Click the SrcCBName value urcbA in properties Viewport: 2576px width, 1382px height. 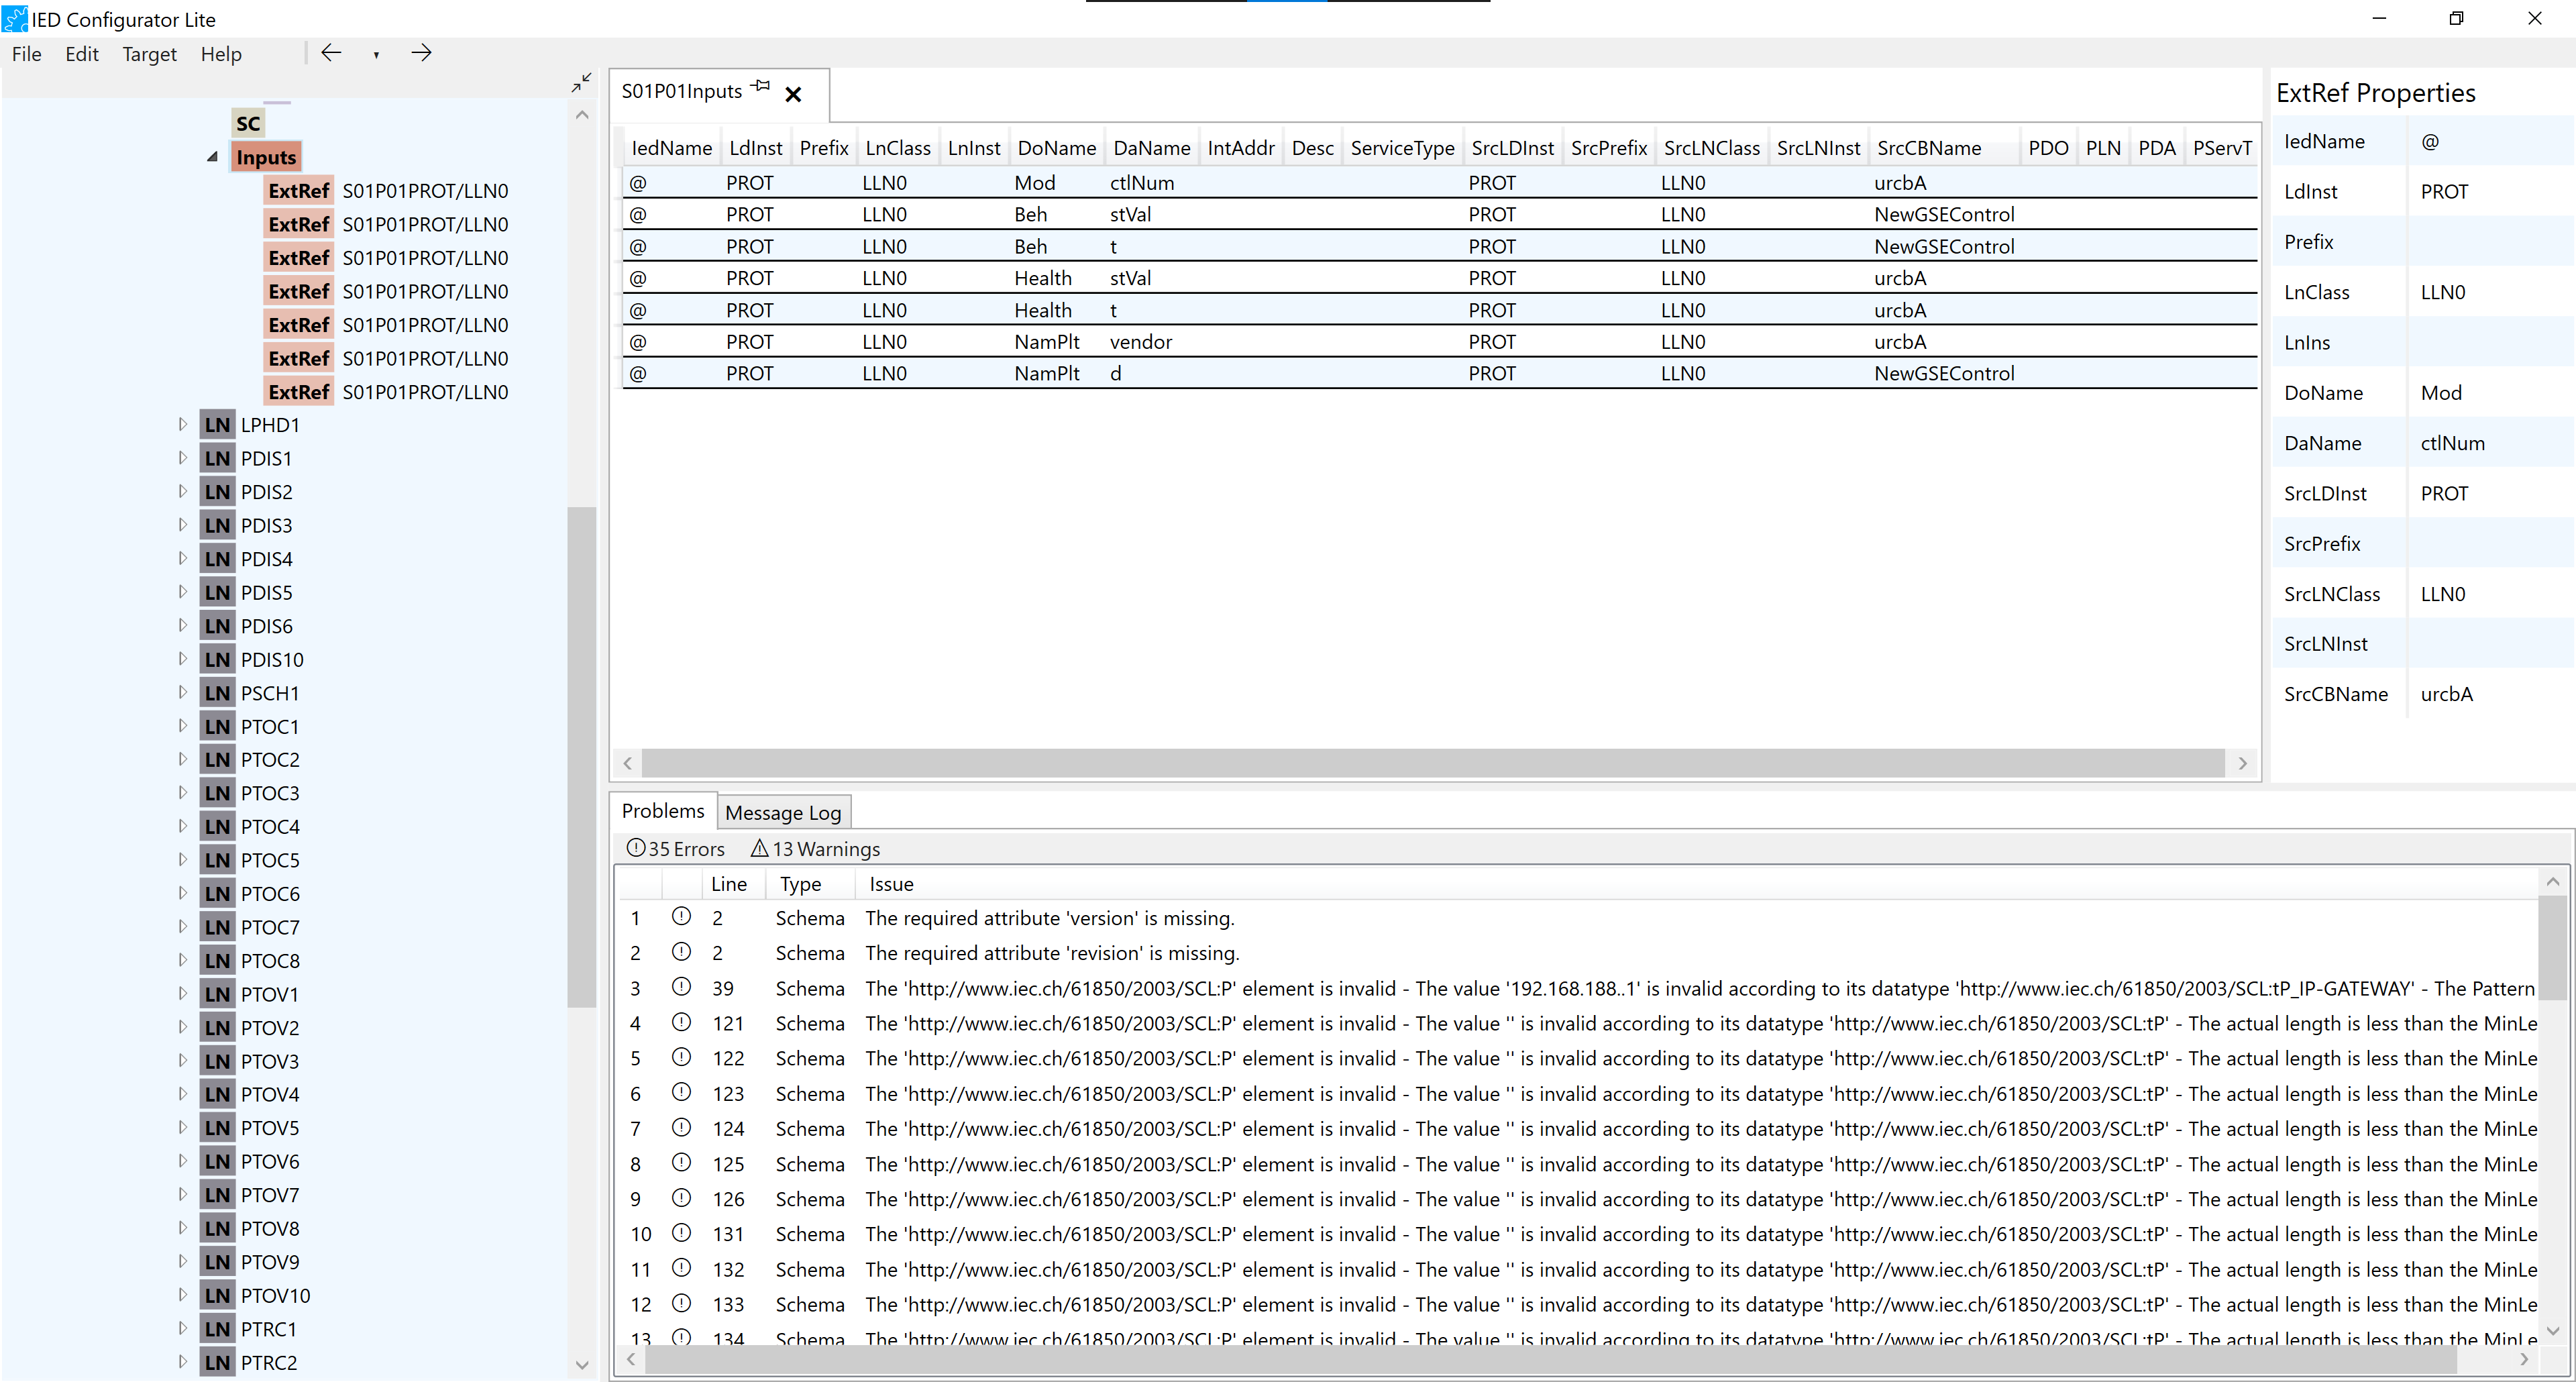[2446, 694]
